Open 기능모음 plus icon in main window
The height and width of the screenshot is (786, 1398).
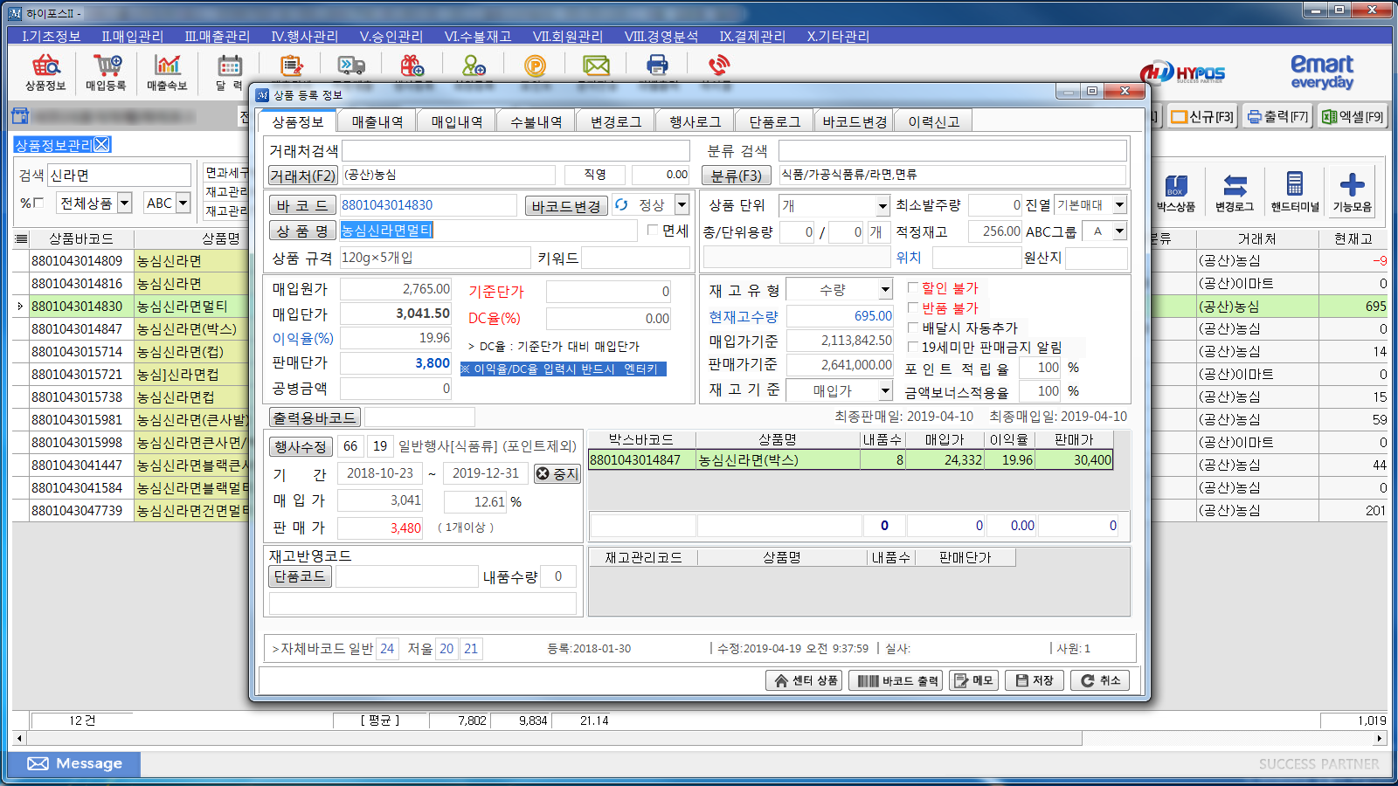click(x=1352, y=193)
